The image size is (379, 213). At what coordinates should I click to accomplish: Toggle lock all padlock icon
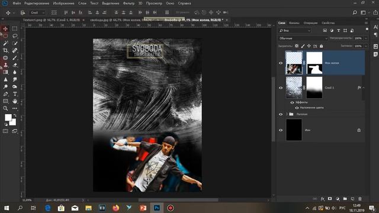click(321, 46)
